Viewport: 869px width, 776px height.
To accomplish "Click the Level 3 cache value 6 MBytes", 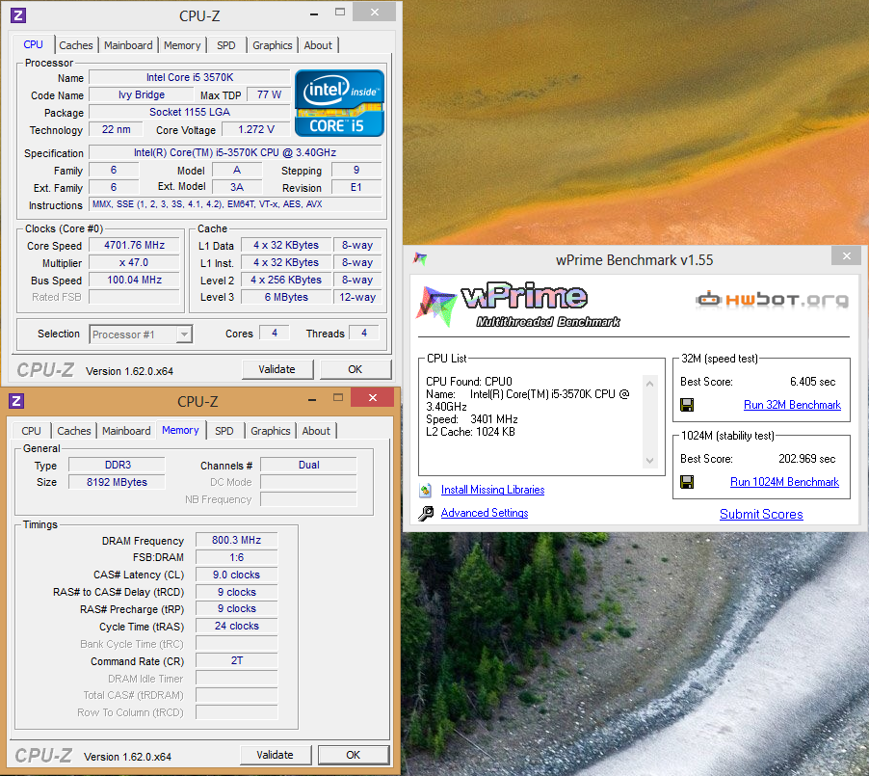I will click(x=286, y=297).
